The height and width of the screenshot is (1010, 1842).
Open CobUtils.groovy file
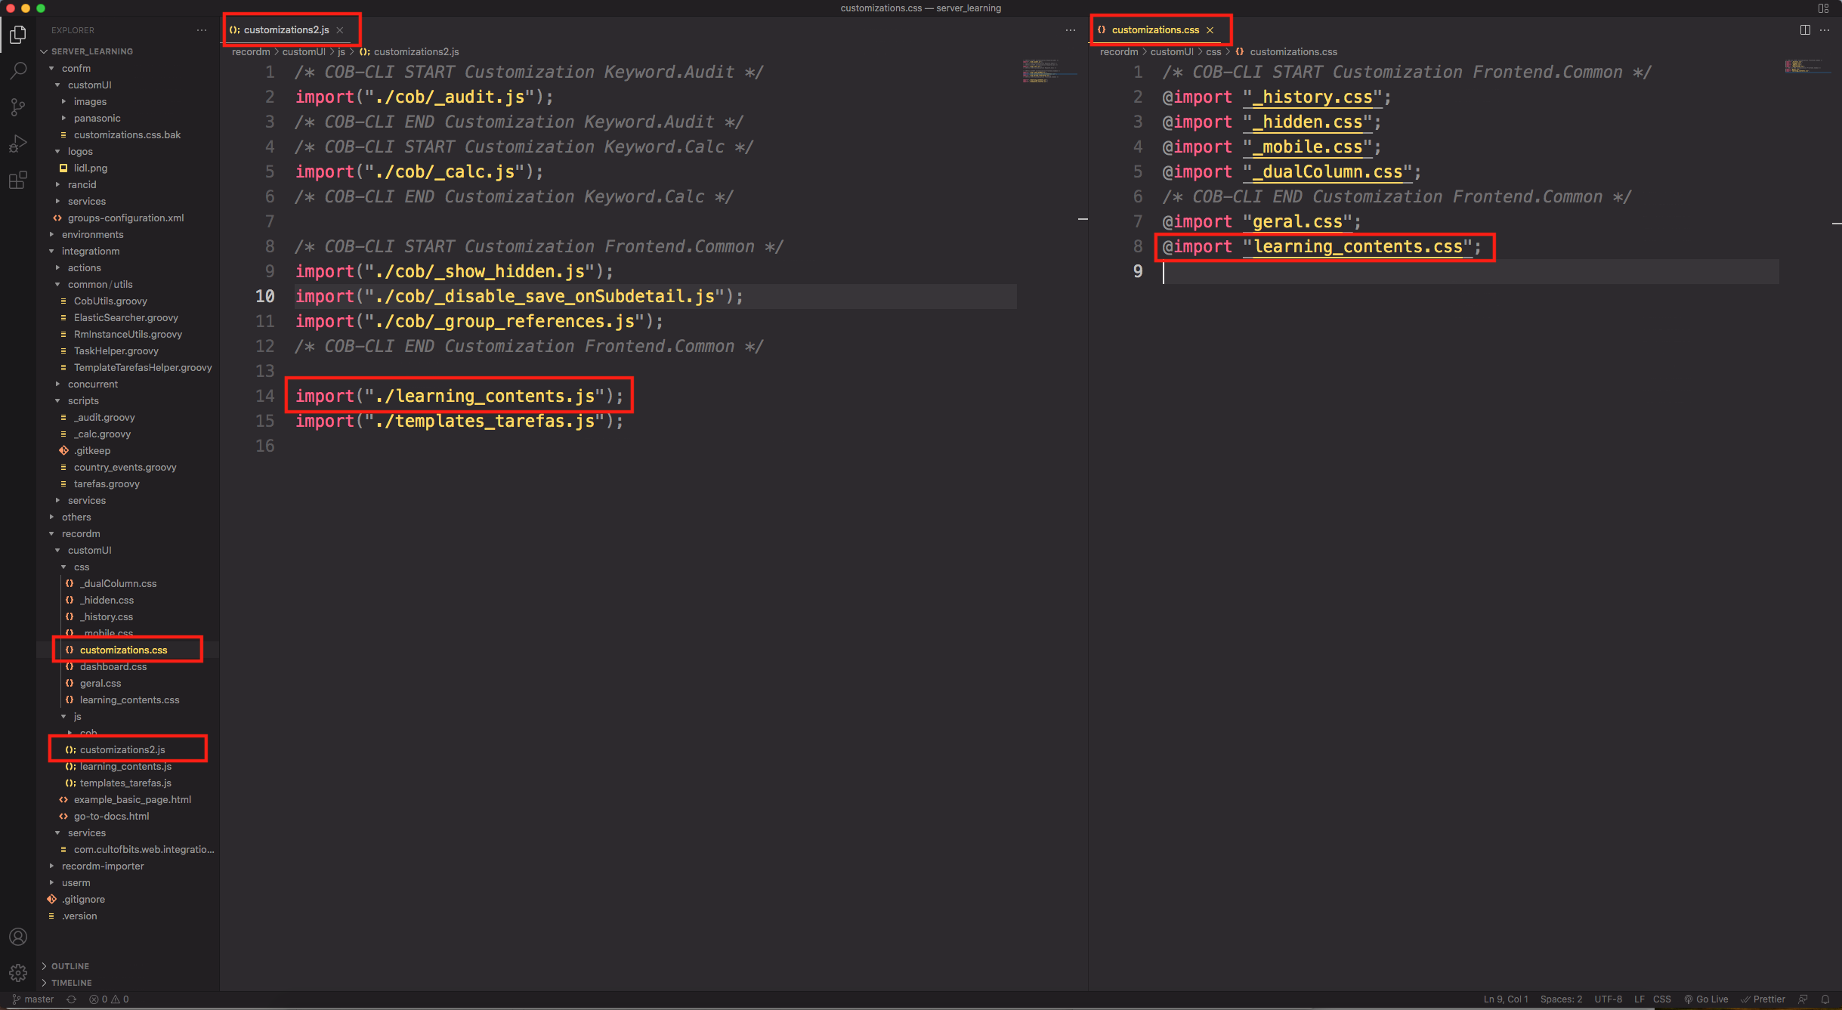(110, 301)
